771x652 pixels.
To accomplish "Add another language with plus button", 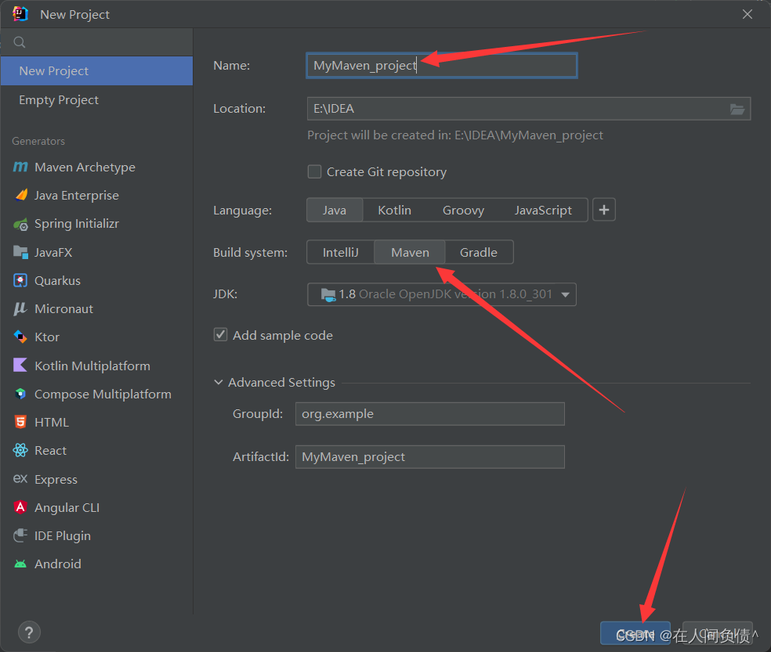I will (x=604, y=210).
